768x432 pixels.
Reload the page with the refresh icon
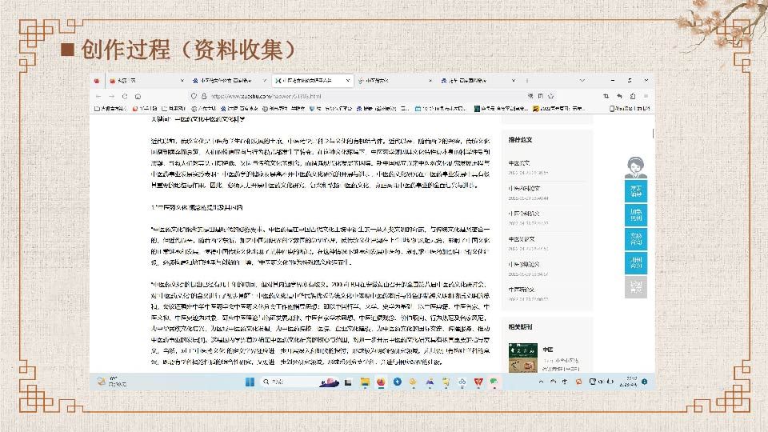126,95
